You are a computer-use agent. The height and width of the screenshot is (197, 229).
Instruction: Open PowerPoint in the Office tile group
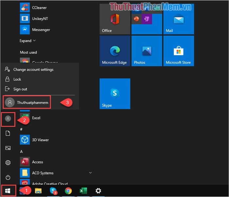[x=136, y=19]
